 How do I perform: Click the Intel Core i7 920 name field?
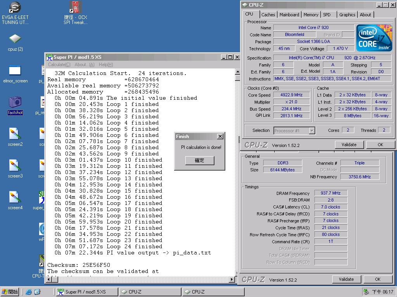(x=314, y=27)
